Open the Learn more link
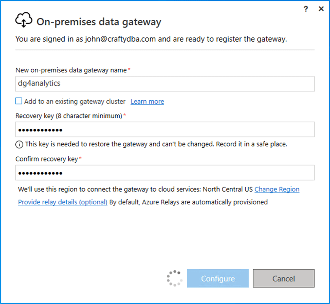The width and height of the screenshot is (330, 304). point(147,102)
